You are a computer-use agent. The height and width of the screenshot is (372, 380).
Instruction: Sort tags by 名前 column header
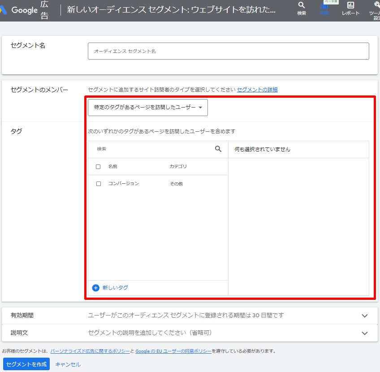[112, 167]
